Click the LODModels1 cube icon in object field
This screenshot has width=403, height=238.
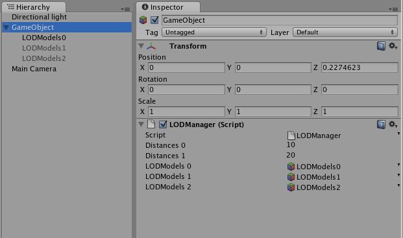(291, 177)
